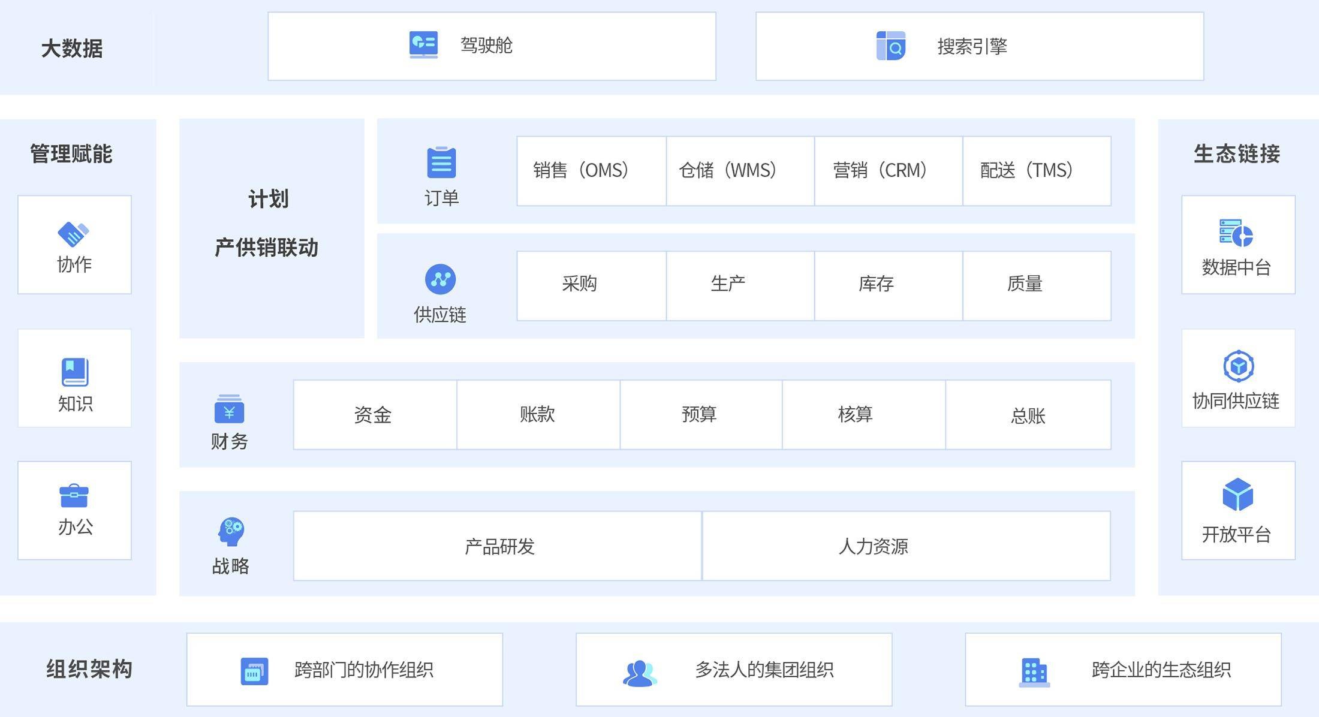Click the 采购 box

[591, 286]
